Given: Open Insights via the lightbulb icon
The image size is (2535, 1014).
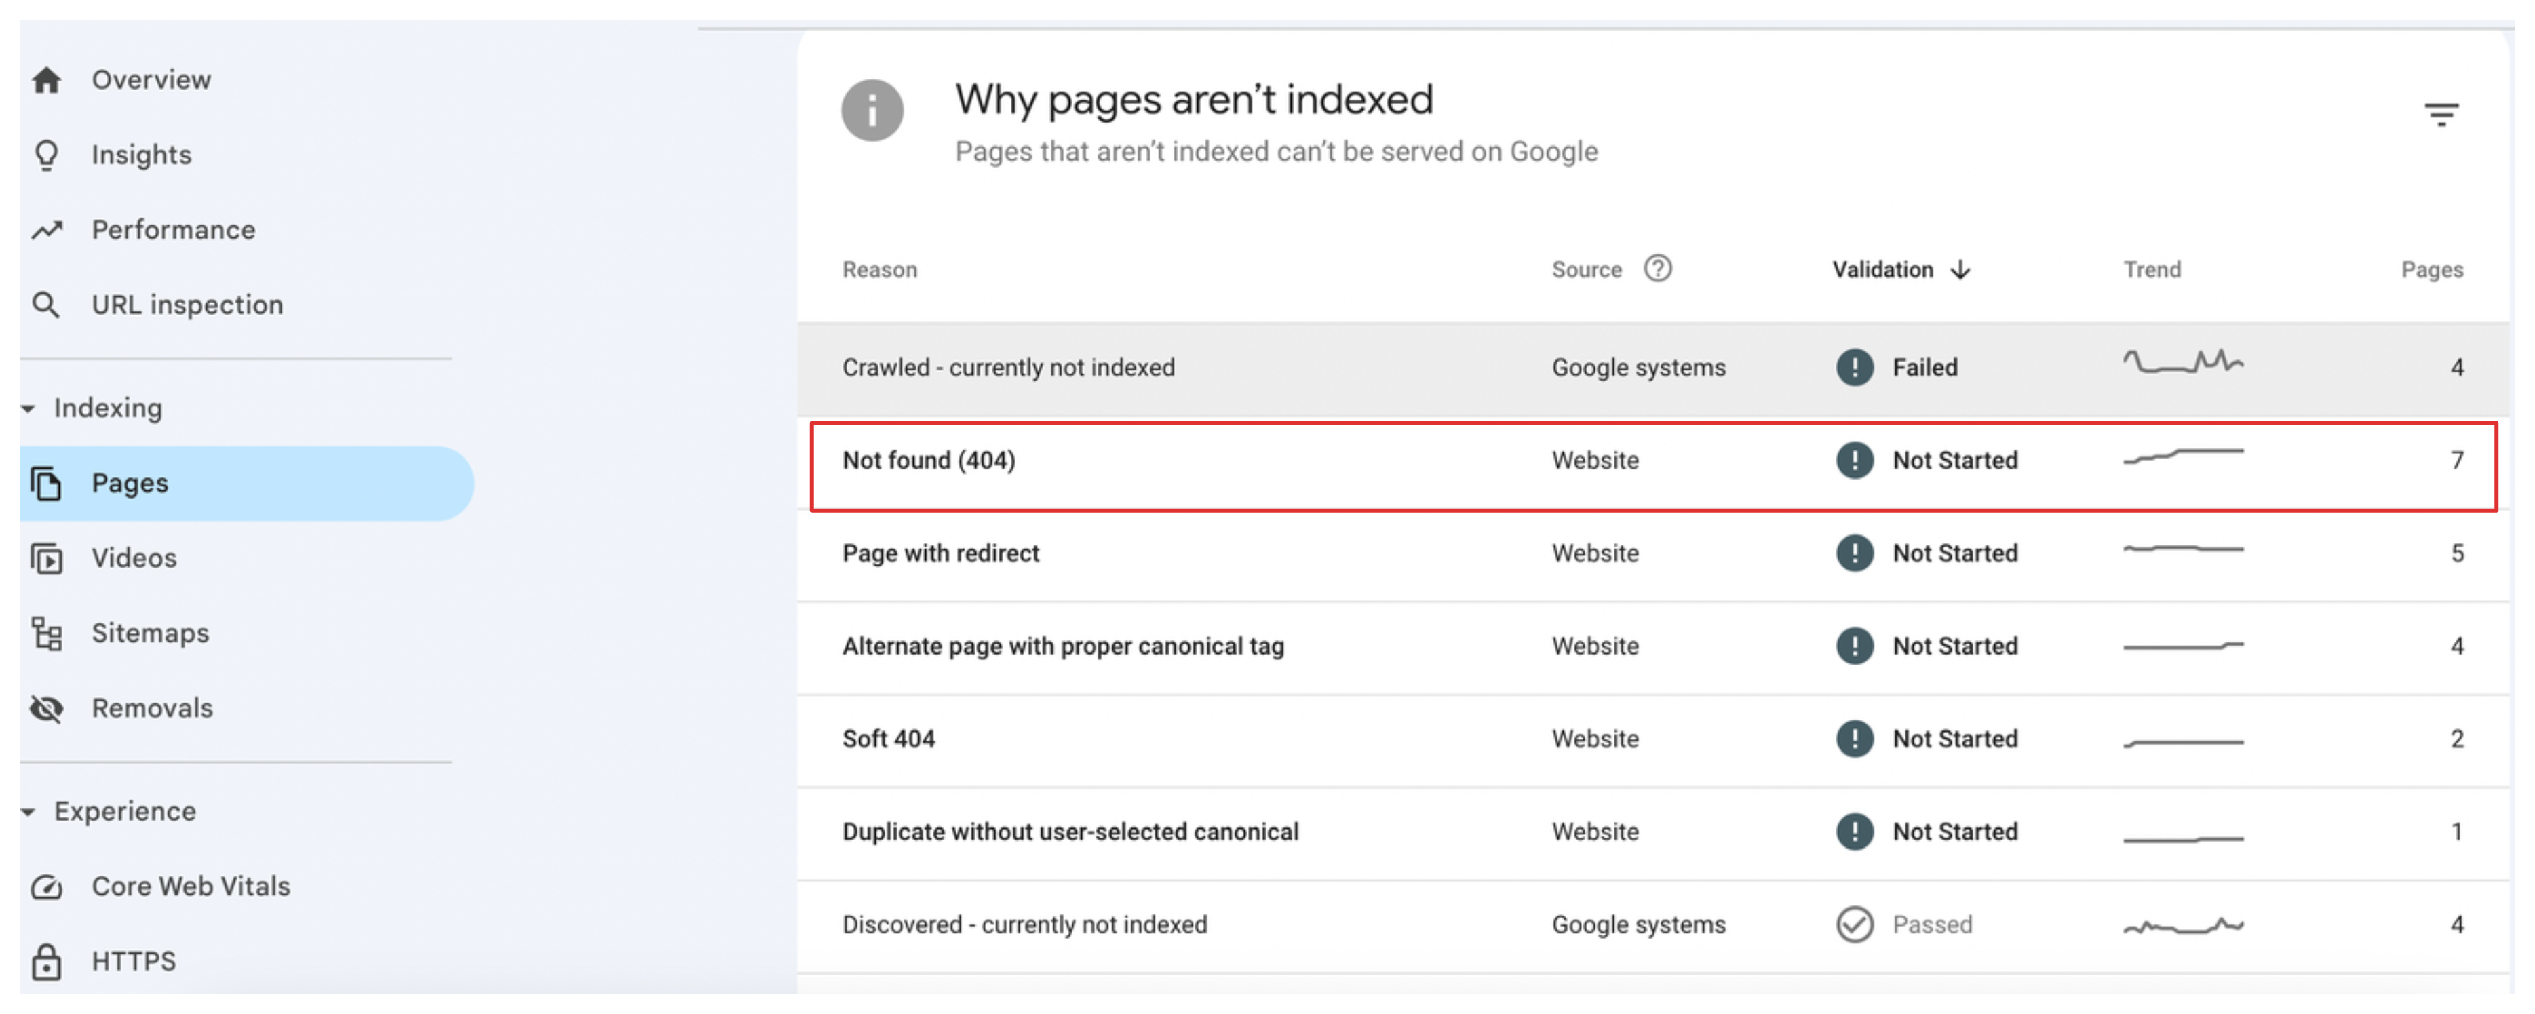Looking at the screenshot, I should [47, 155].
